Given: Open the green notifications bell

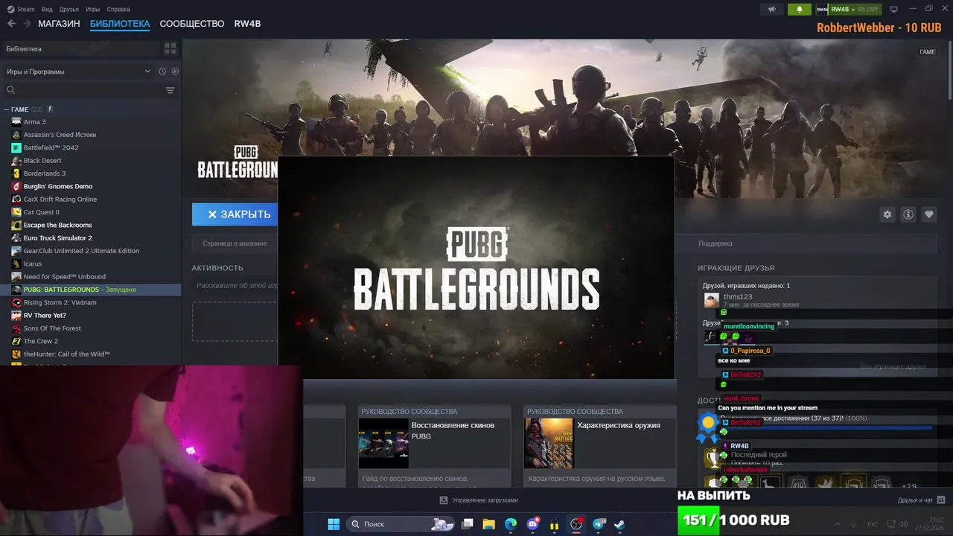Looking at the screenshot, I should (x=800, y=9).
